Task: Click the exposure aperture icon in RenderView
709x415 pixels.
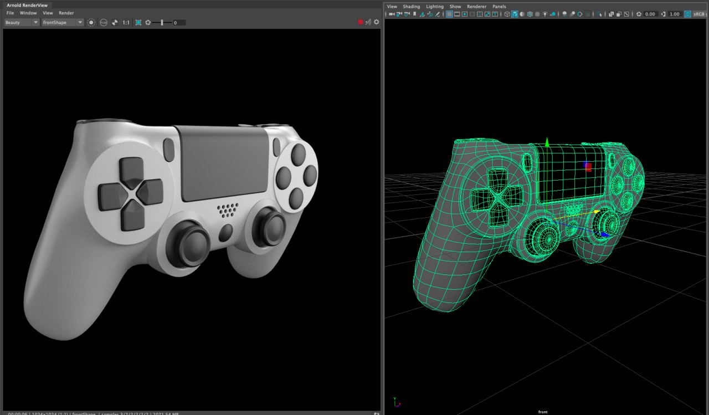Action: [x=148, y=22]
